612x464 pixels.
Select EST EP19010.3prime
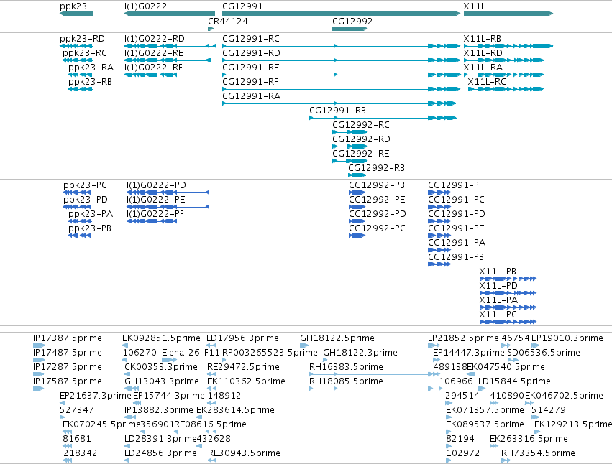(536, 345)
